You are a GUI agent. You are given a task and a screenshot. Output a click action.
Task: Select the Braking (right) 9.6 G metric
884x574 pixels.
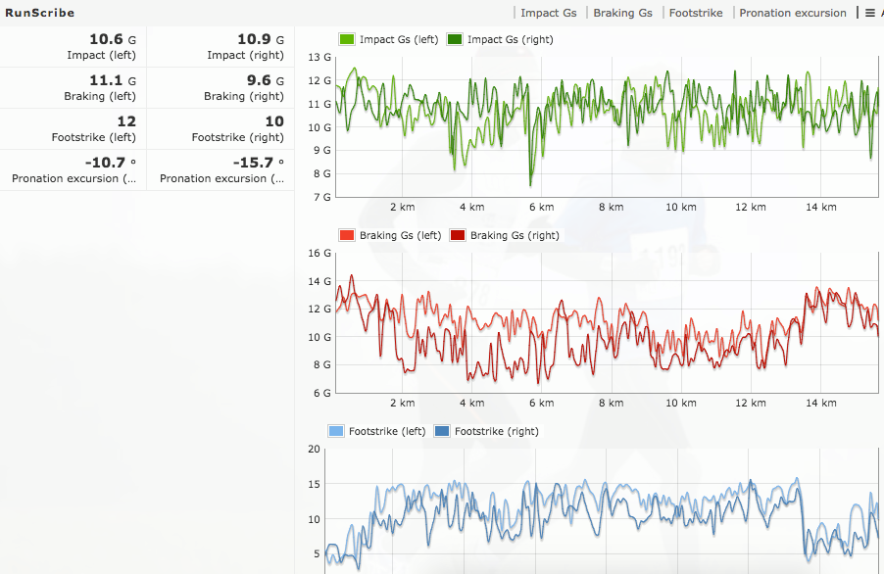pos(221,88)
